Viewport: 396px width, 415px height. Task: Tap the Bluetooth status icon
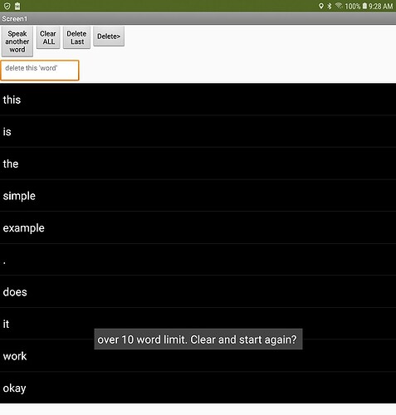click(330, 6)
